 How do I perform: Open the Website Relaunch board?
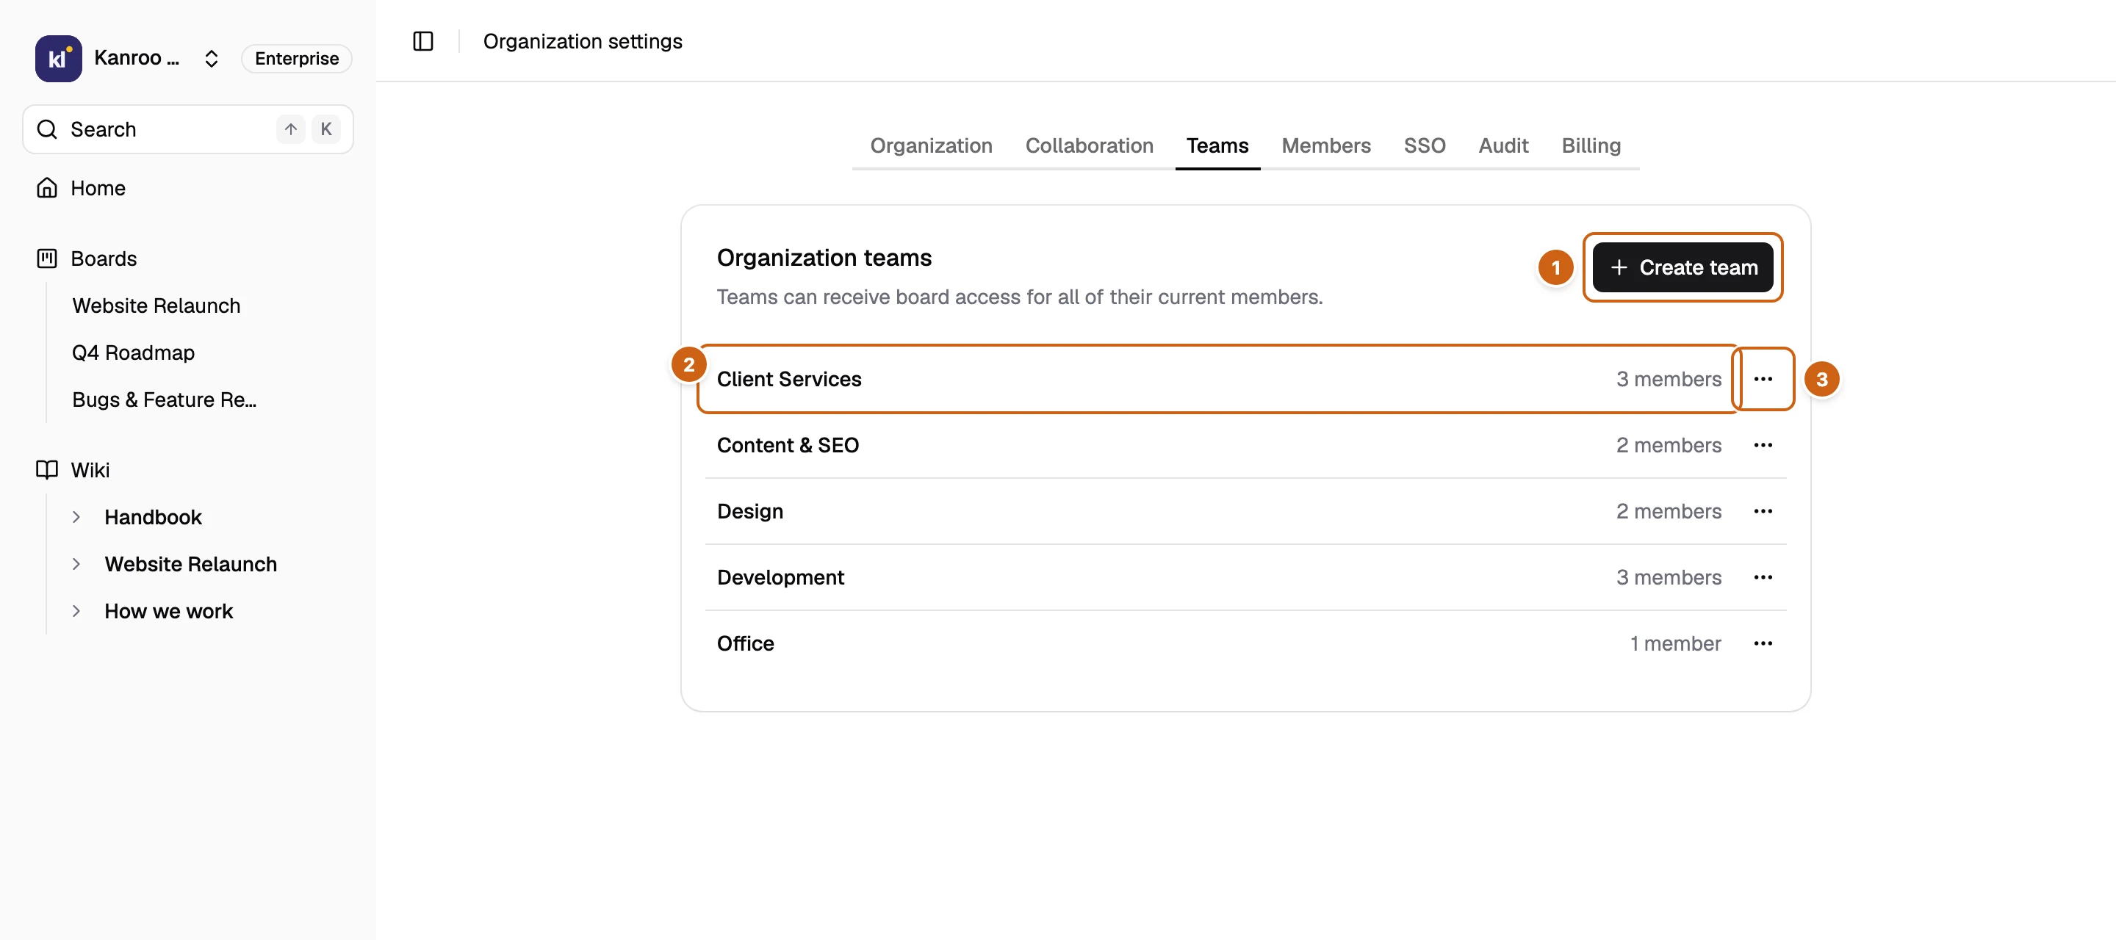point(156,305)
